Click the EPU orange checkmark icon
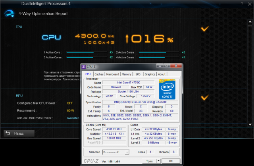Viewport: 254px width, 166px height. (x=205, y=97)
